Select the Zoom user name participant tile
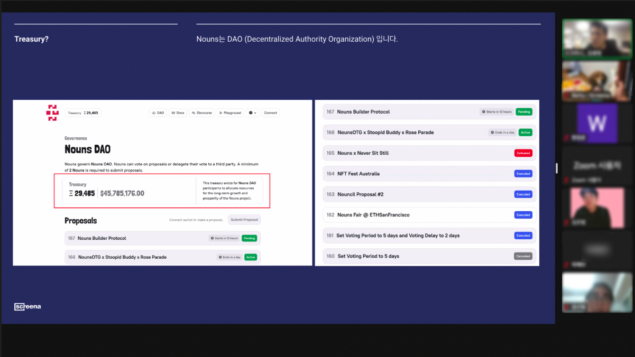Viewport: 635px width, 357px height. click(597, 165)
